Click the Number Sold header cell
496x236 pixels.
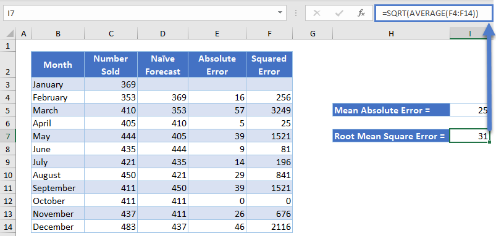pos(111,65)
